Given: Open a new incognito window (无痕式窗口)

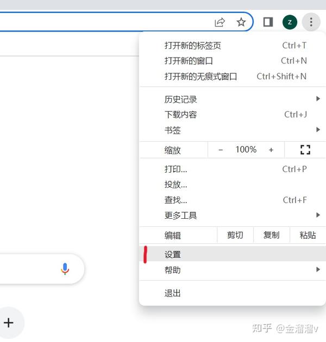Looking at the screenshot, I should click(233, 77).
